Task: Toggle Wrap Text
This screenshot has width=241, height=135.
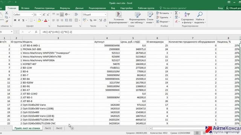Action: (x=76, y=15)
